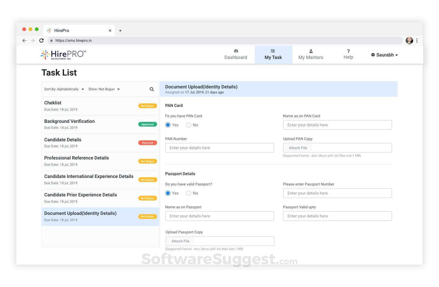Click the person icon above My Mentors
Viewport: 439px width, 287px height.
(311, 51)
